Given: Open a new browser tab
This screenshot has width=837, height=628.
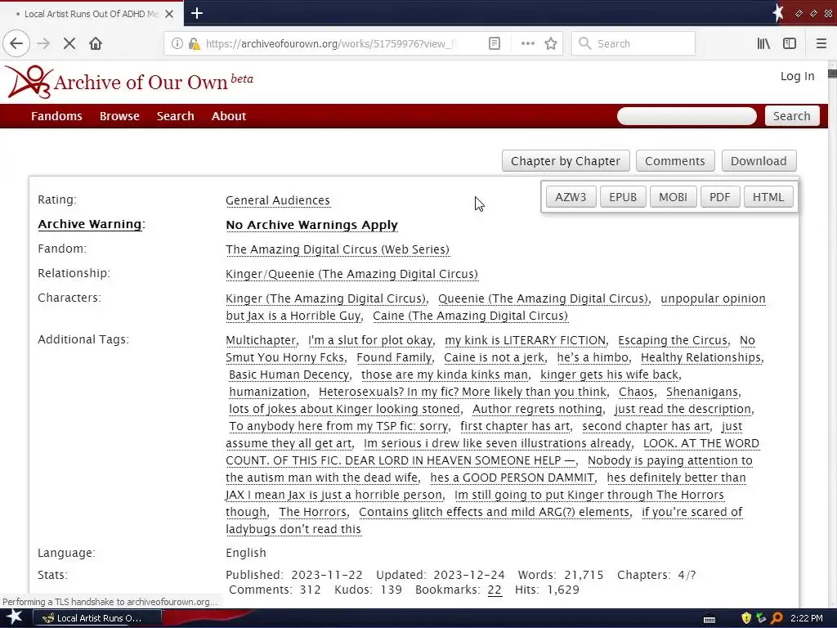Looking at the screenshot, I should point(196,13).
